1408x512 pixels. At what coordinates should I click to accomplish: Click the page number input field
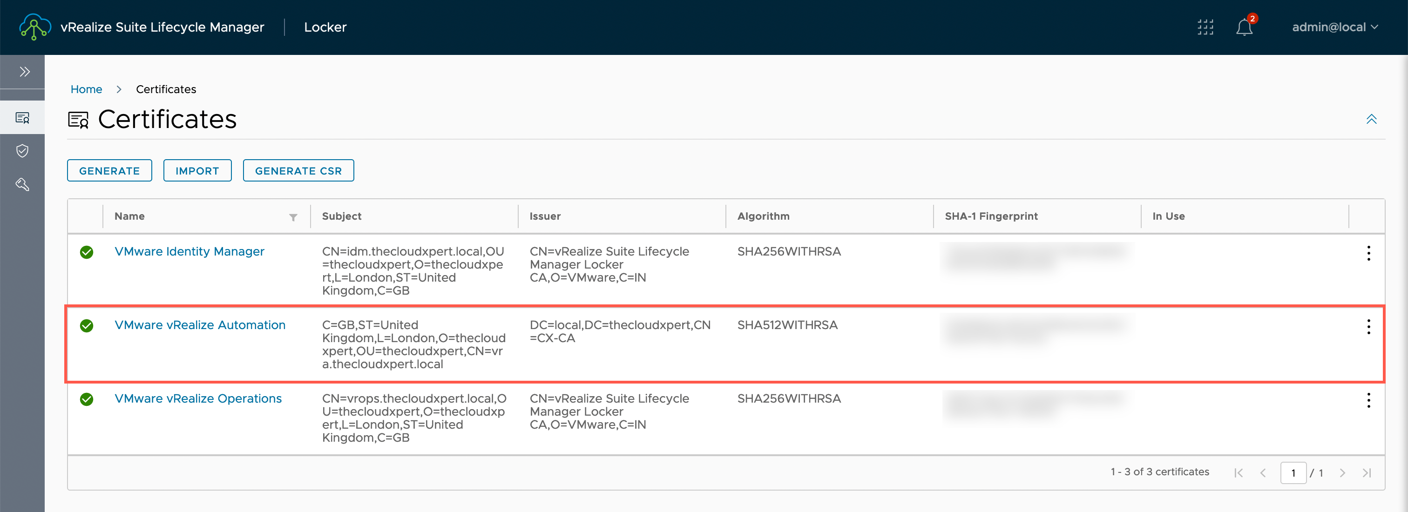pos(1293,472)
